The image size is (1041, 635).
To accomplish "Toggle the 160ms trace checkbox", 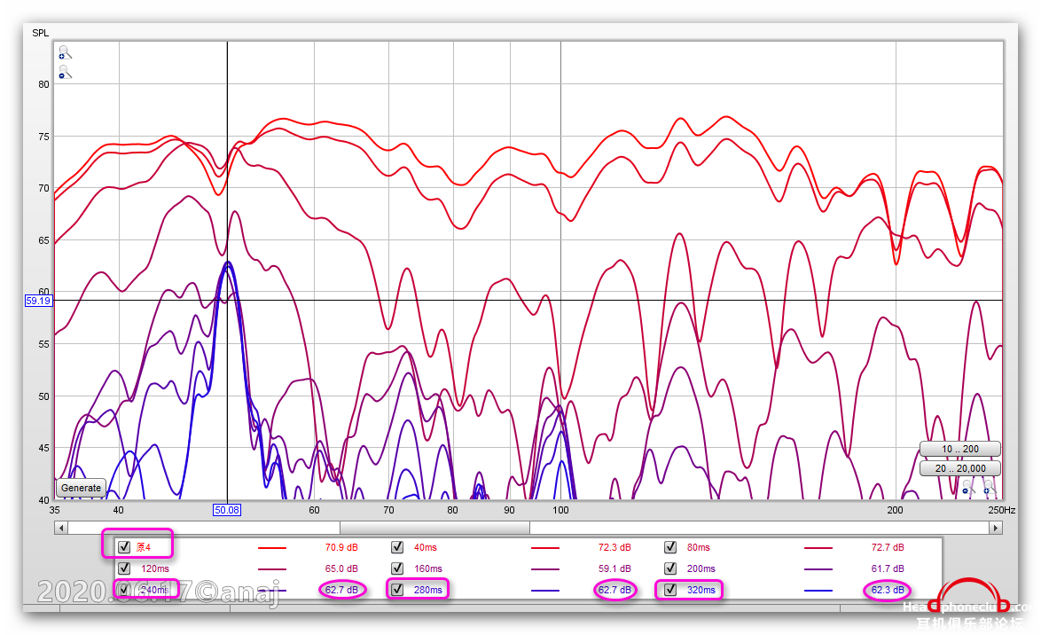I will [x=397, y=568].
